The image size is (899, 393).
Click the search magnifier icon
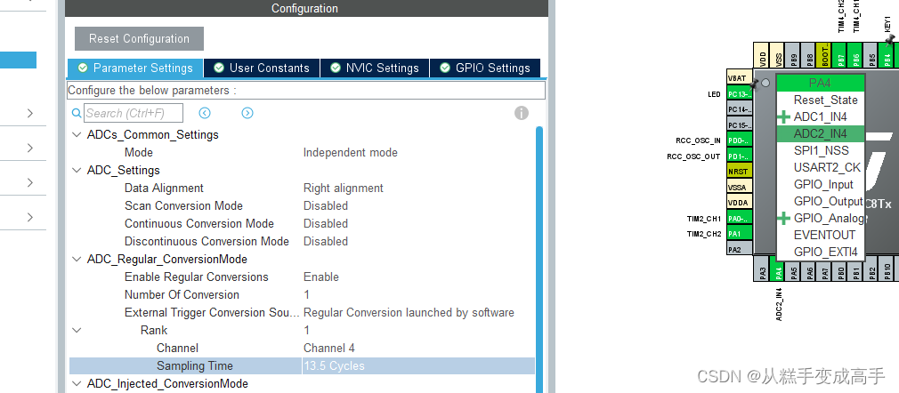[77, 114]
